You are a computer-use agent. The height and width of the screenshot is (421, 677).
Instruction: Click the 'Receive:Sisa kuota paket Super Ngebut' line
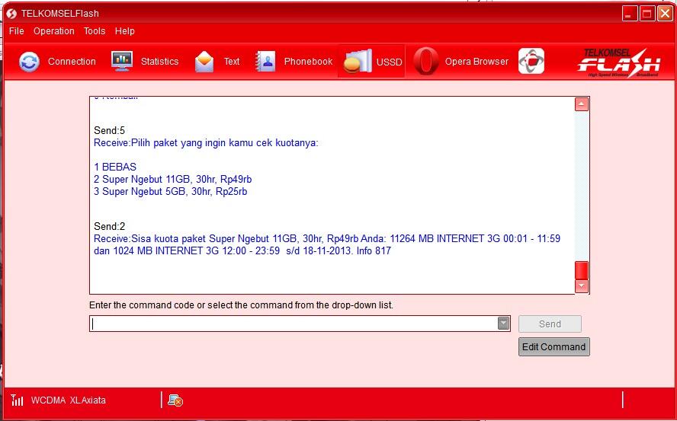327,238
